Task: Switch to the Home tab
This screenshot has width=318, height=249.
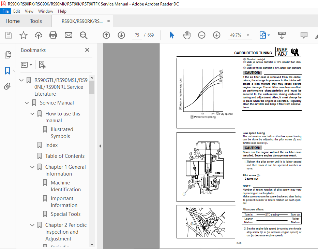Action: click(13, 21)
